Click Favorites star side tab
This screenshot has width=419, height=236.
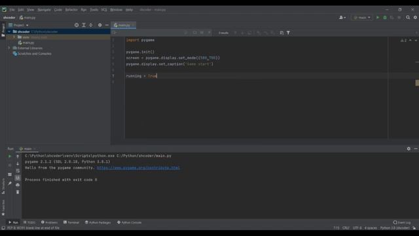(x=3, y=208)
